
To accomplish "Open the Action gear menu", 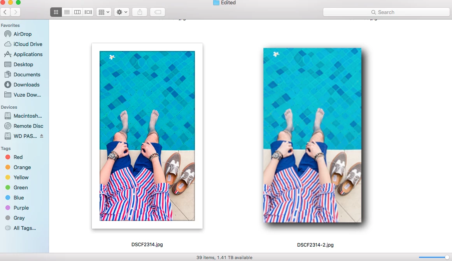I will click(122, 12).
